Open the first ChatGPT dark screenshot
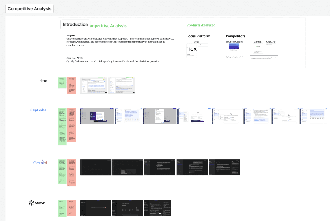Image resolution: width=330 pixels, height=221 pixels. pos(96,208)
